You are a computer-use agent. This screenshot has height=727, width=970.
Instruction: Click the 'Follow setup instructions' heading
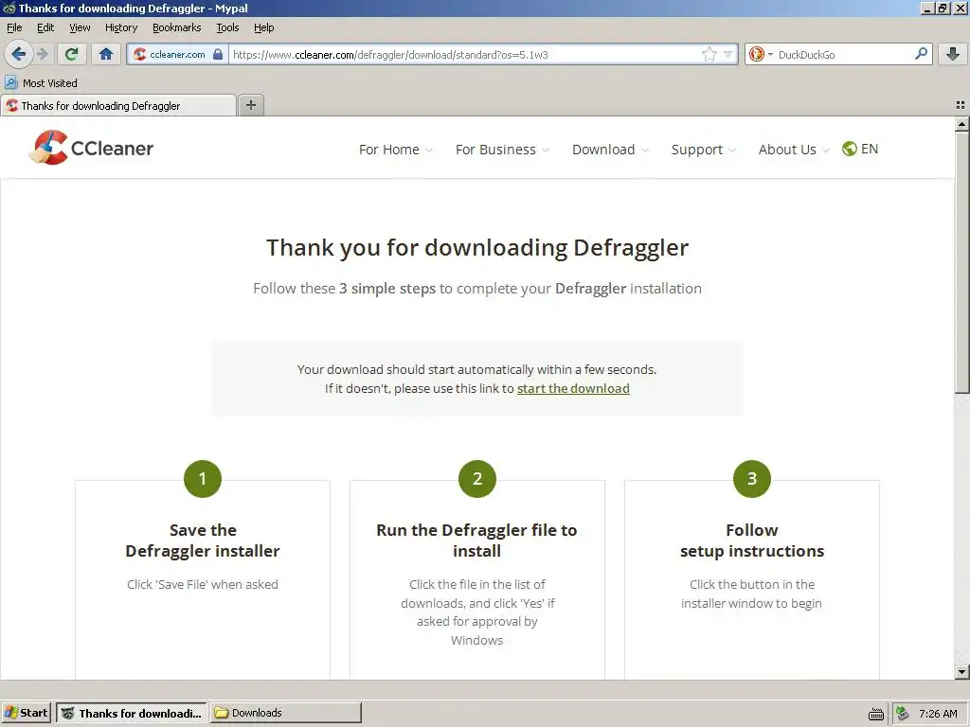[751, 541]
